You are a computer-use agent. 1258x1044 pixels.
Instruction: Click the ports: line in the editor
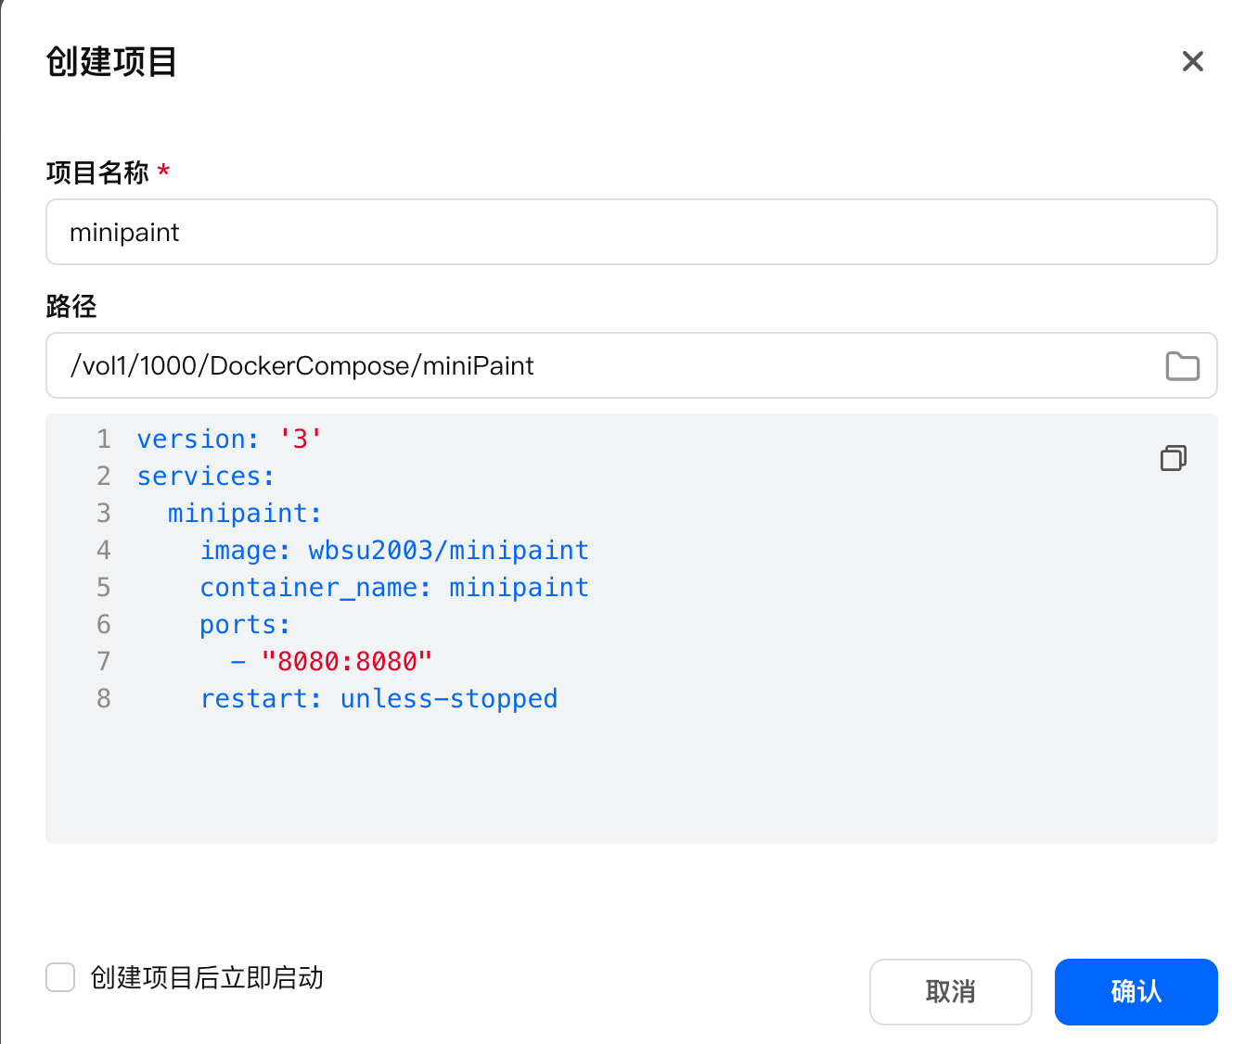(x=245, y=625)
